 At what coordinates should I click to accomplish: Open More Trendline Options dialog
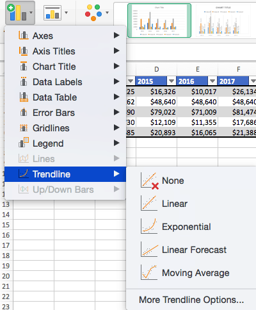tap(191, 300)
